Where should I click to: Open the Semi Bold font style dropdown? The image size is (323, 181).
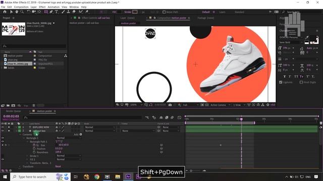291,42
